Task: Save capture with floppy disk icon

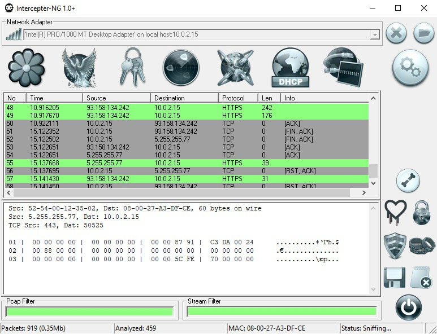Action: click(395, 278)
